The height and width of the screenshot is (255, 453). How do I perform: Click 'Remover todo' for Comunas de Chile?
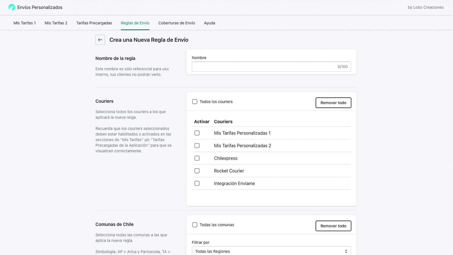point(333,226)
